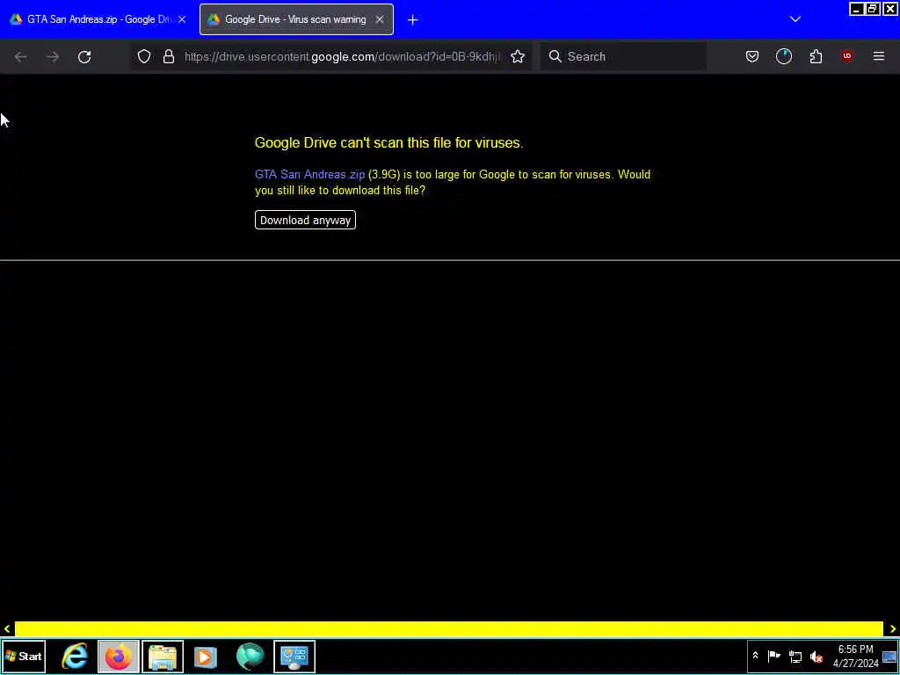
Task: Open the tracking protection shield icon
Action: [144, 56]
